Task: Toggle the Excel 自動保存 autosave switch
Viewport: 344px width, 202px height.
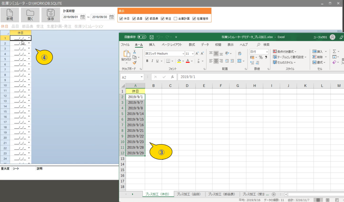Action: click(141, 37)
